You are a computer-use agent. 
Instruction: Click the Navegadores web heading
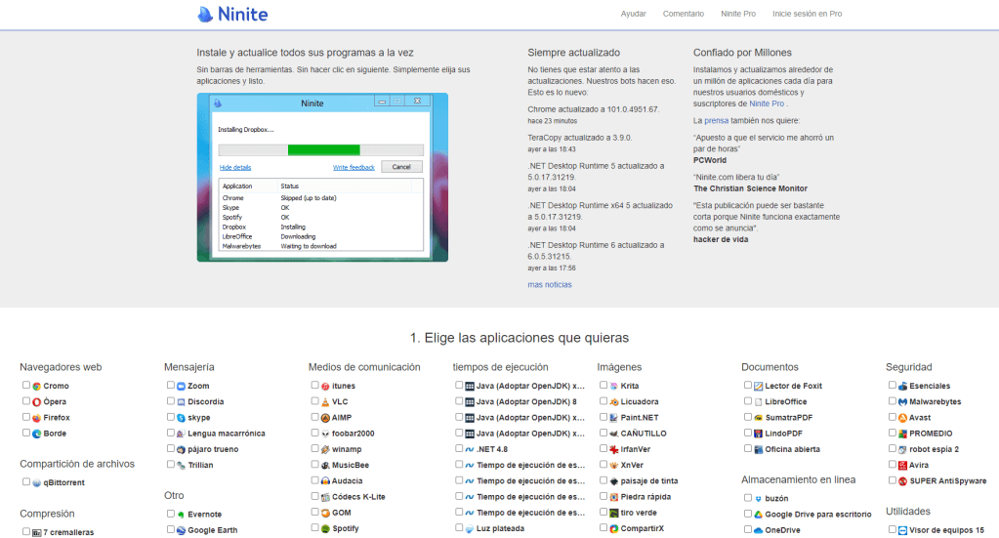click(x=61, y=367)
